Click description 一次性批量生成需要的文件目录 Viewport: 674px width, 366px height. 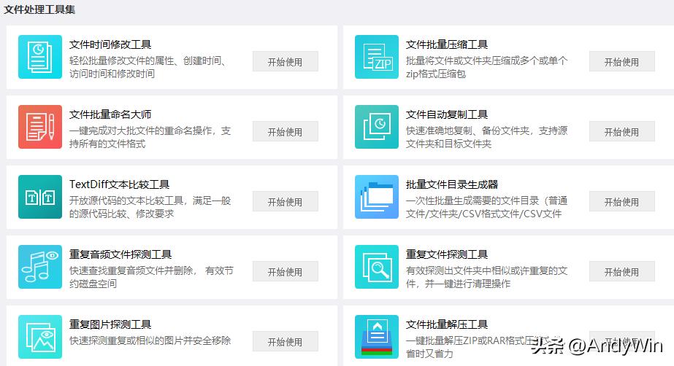coord(472,200)
